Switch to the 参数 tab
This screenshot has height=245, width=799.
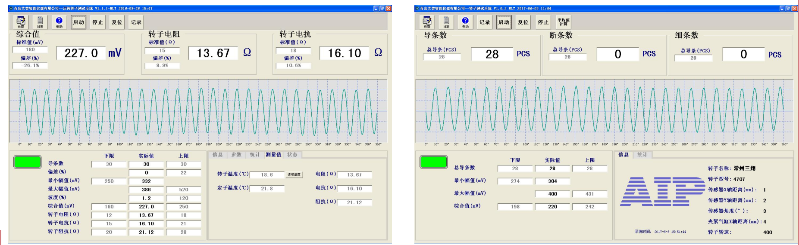[x=236, y=155]
